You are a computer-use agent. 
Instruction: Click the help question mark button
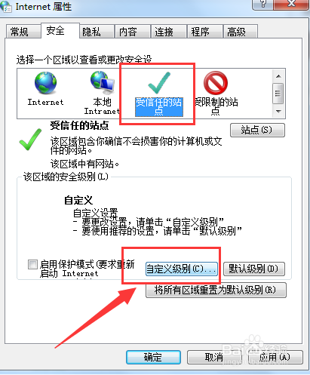pos(262,5)
